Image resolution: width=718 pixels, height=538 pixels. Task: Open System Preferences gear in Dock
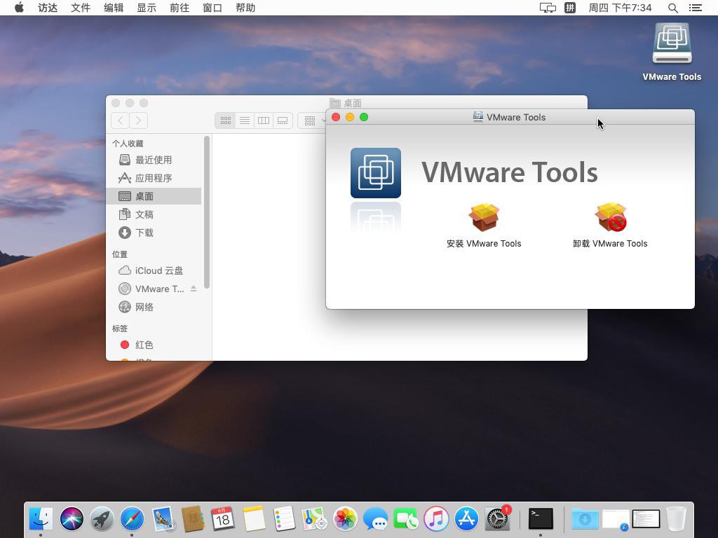497,519
